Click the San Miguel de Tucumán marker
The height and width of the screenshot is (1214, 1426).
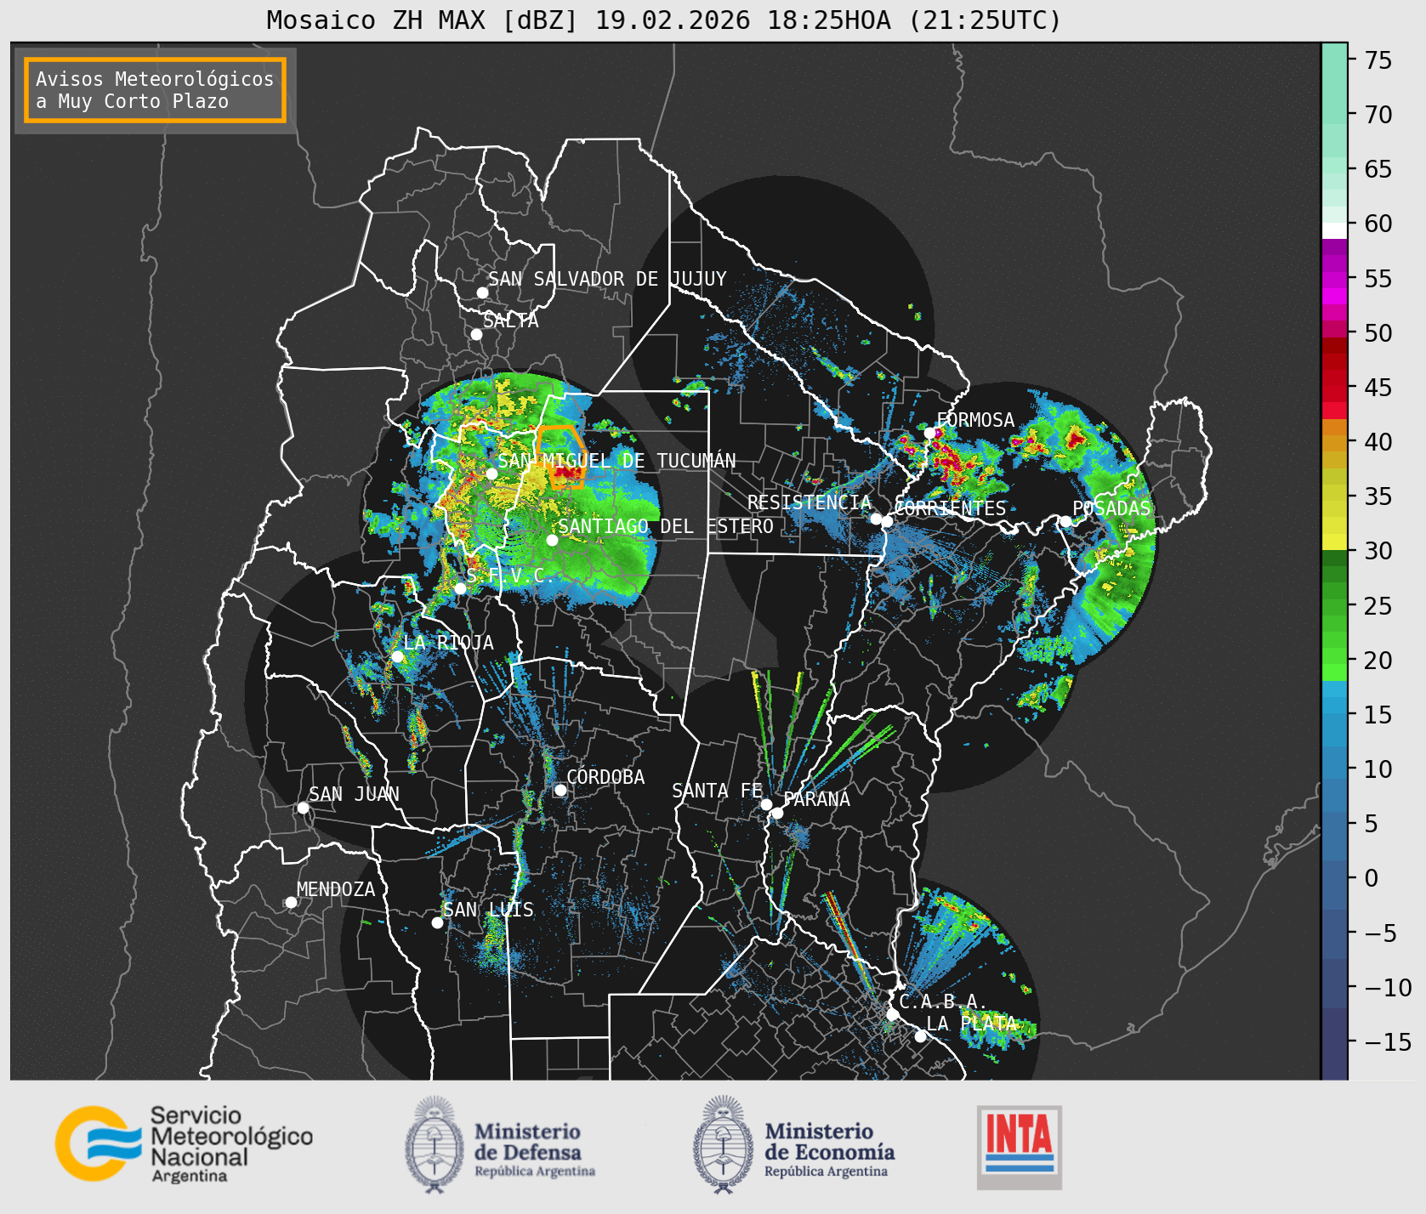click(x=491, y=474)
